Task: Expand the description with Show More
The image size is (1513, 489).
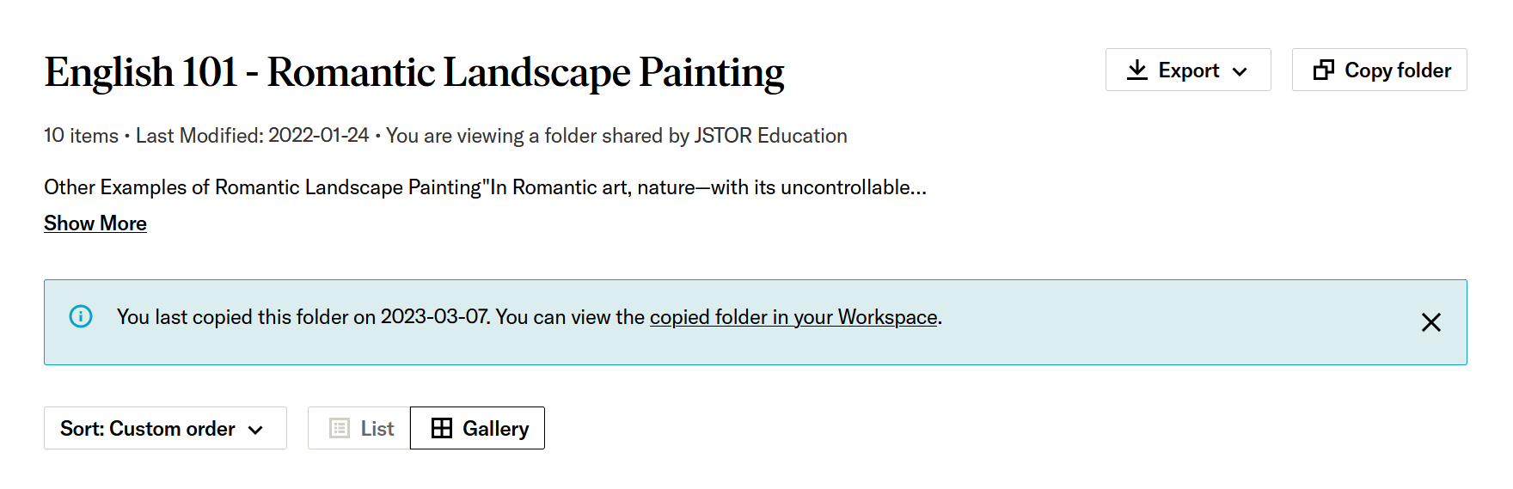Action: (x=95, y=223)
